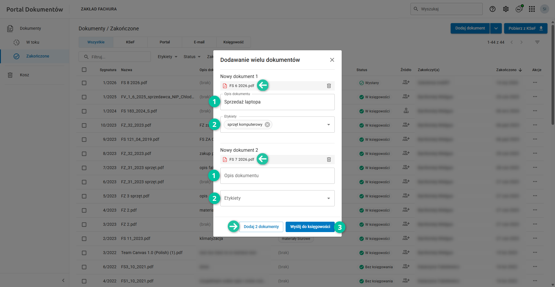Expand Etykiety dropdown for Nowy dokument 2
This screenshot has width=555, height=287.
click(328, 198)
